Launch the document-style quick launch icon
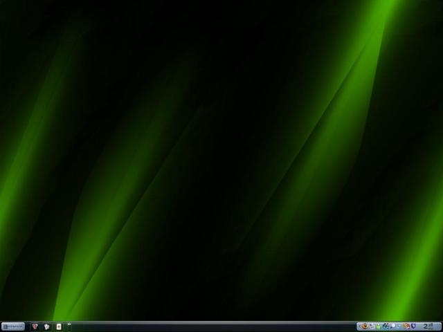Viewport: 443px width, 332px height. pyautogui.click(x=59, y=326)
